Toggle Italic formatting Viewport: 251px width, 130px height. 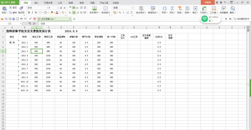pos(32,13)
